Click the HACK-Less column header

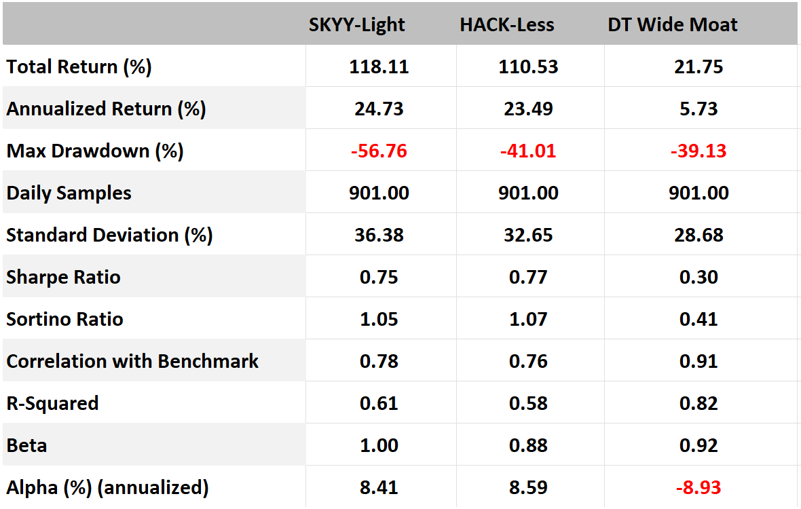(506, 25)
